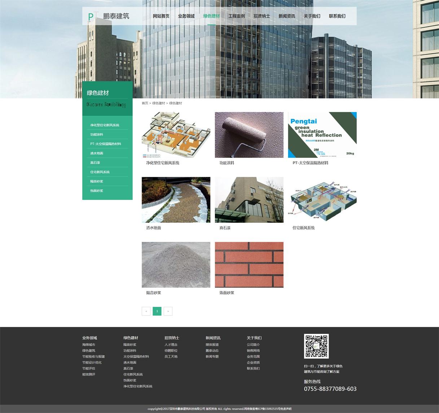
Task: Click the QR code in the footer
Action: [316, 346]
